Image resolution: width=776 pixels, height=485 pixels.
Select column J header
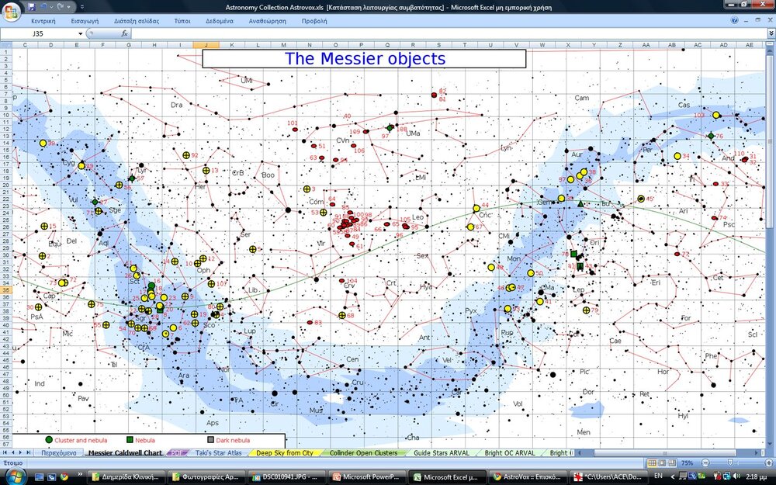206,45
